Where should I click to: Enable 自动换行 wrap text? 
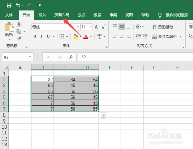pos(163,27)
